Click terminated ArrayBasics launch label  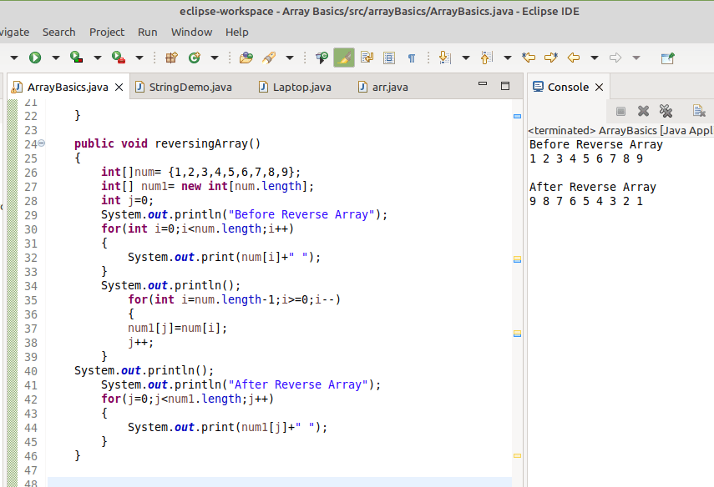620,130
